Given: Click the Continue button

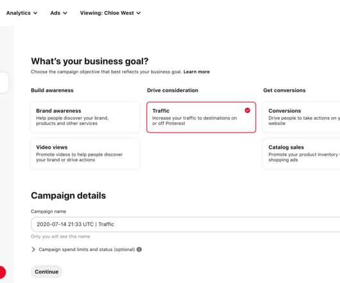Looking at the screenshot, I should click(x=47, y=271).
